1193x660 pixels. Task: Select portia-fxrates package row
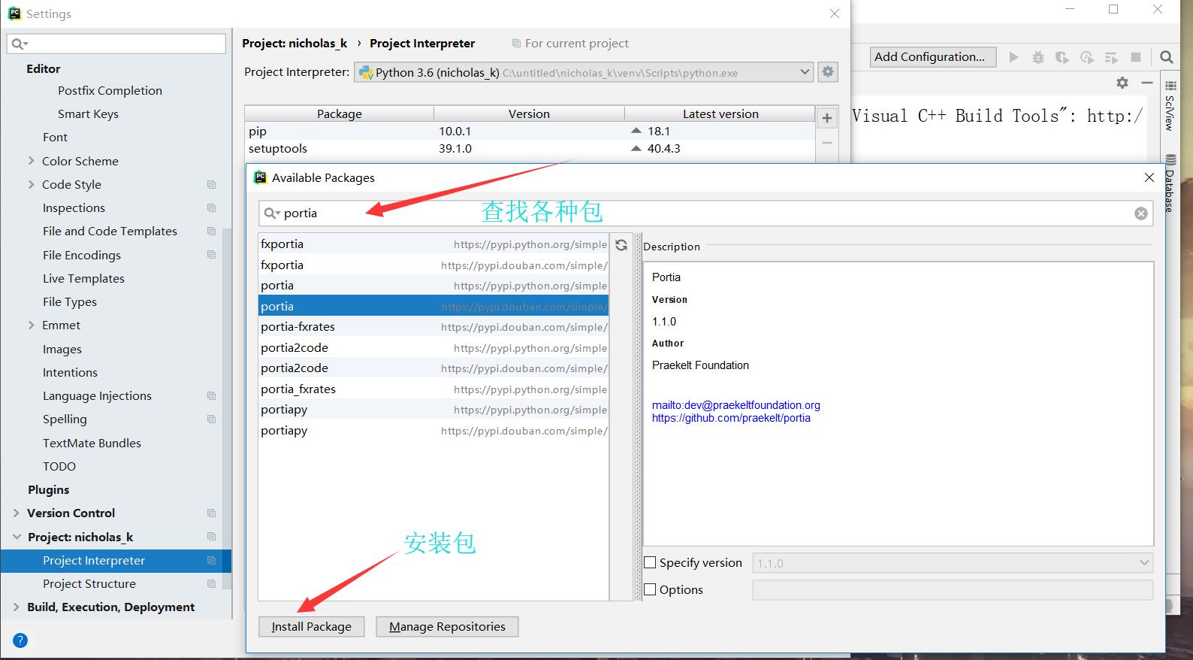click(433, 327)
